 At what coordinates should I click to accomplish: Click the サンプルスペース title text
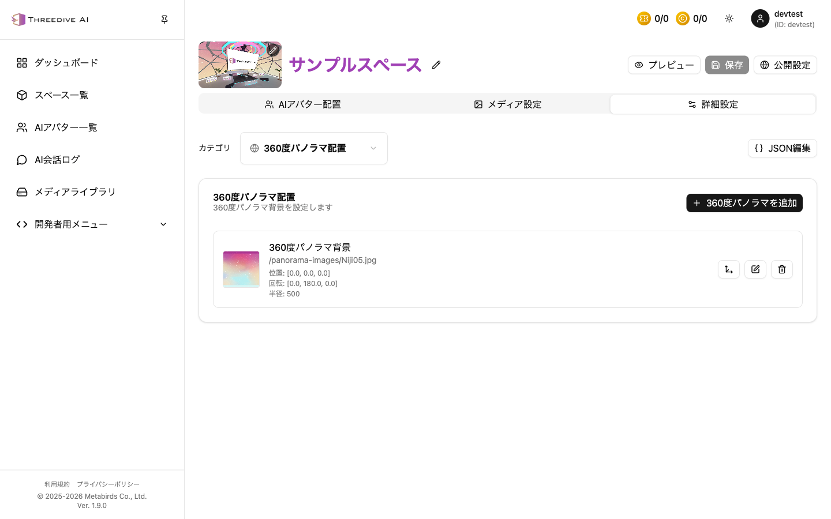click(355, 65)
